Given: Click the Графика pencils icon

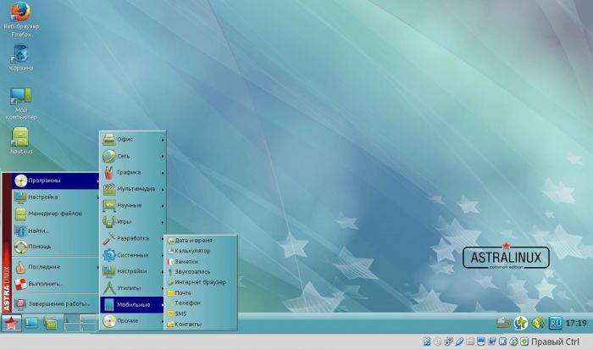Looking at the screenshot, I should [x=109, y=172].
